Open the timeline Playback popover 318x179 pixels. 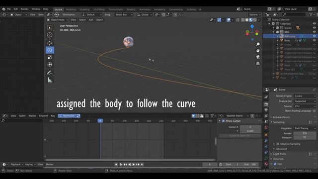[16, 165]
